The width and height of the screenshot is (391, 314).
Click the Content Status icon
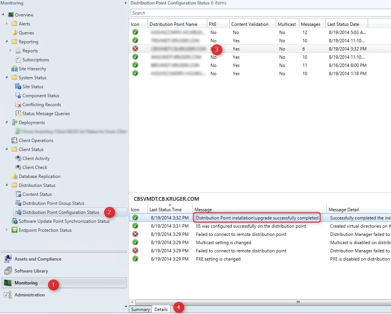coord(18,194)
